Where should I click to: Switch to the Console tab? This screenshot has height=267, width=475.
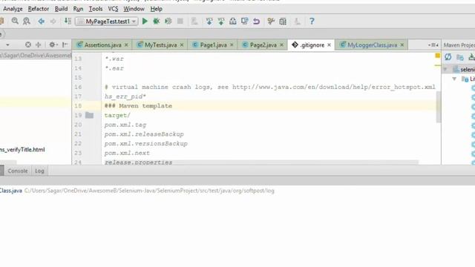(18, 171)
